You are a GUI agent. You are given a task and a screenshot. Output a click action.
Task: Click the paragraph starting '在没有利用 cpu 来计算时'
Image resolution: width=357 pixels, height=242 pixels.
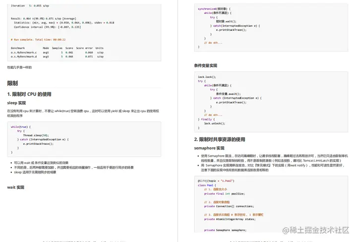[x=83, y=114]
